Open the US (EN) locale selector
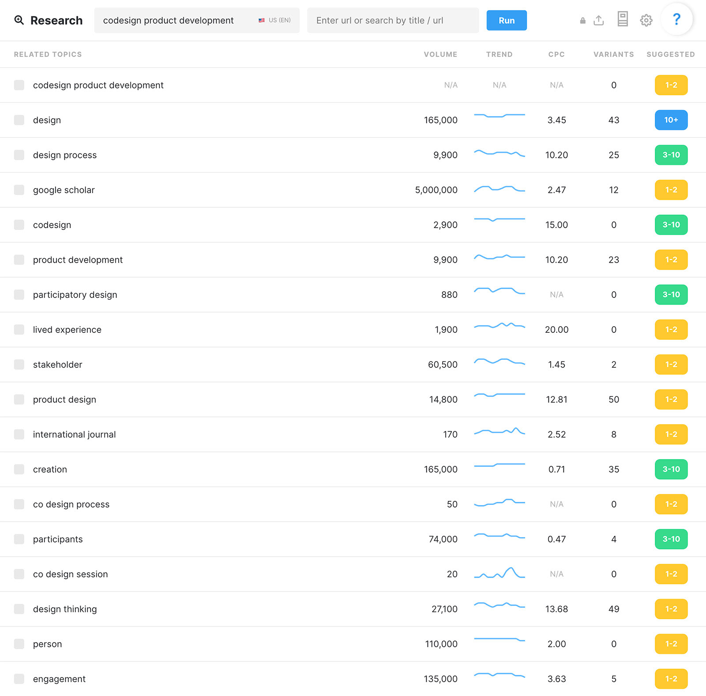 point(274,20)
